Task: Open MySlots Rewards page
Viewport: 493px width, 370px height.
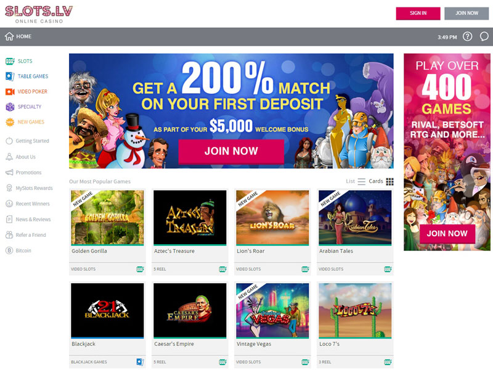Action: [35, 188]
